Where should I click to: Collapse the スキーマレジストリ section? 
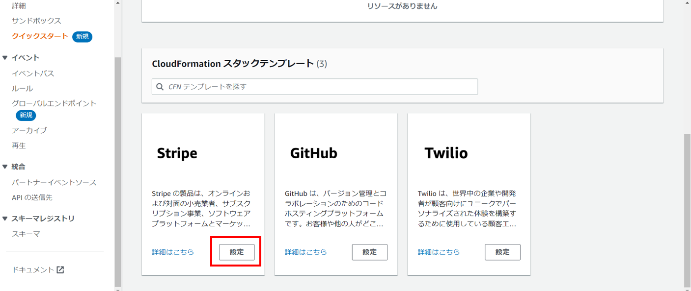point(5,218)
